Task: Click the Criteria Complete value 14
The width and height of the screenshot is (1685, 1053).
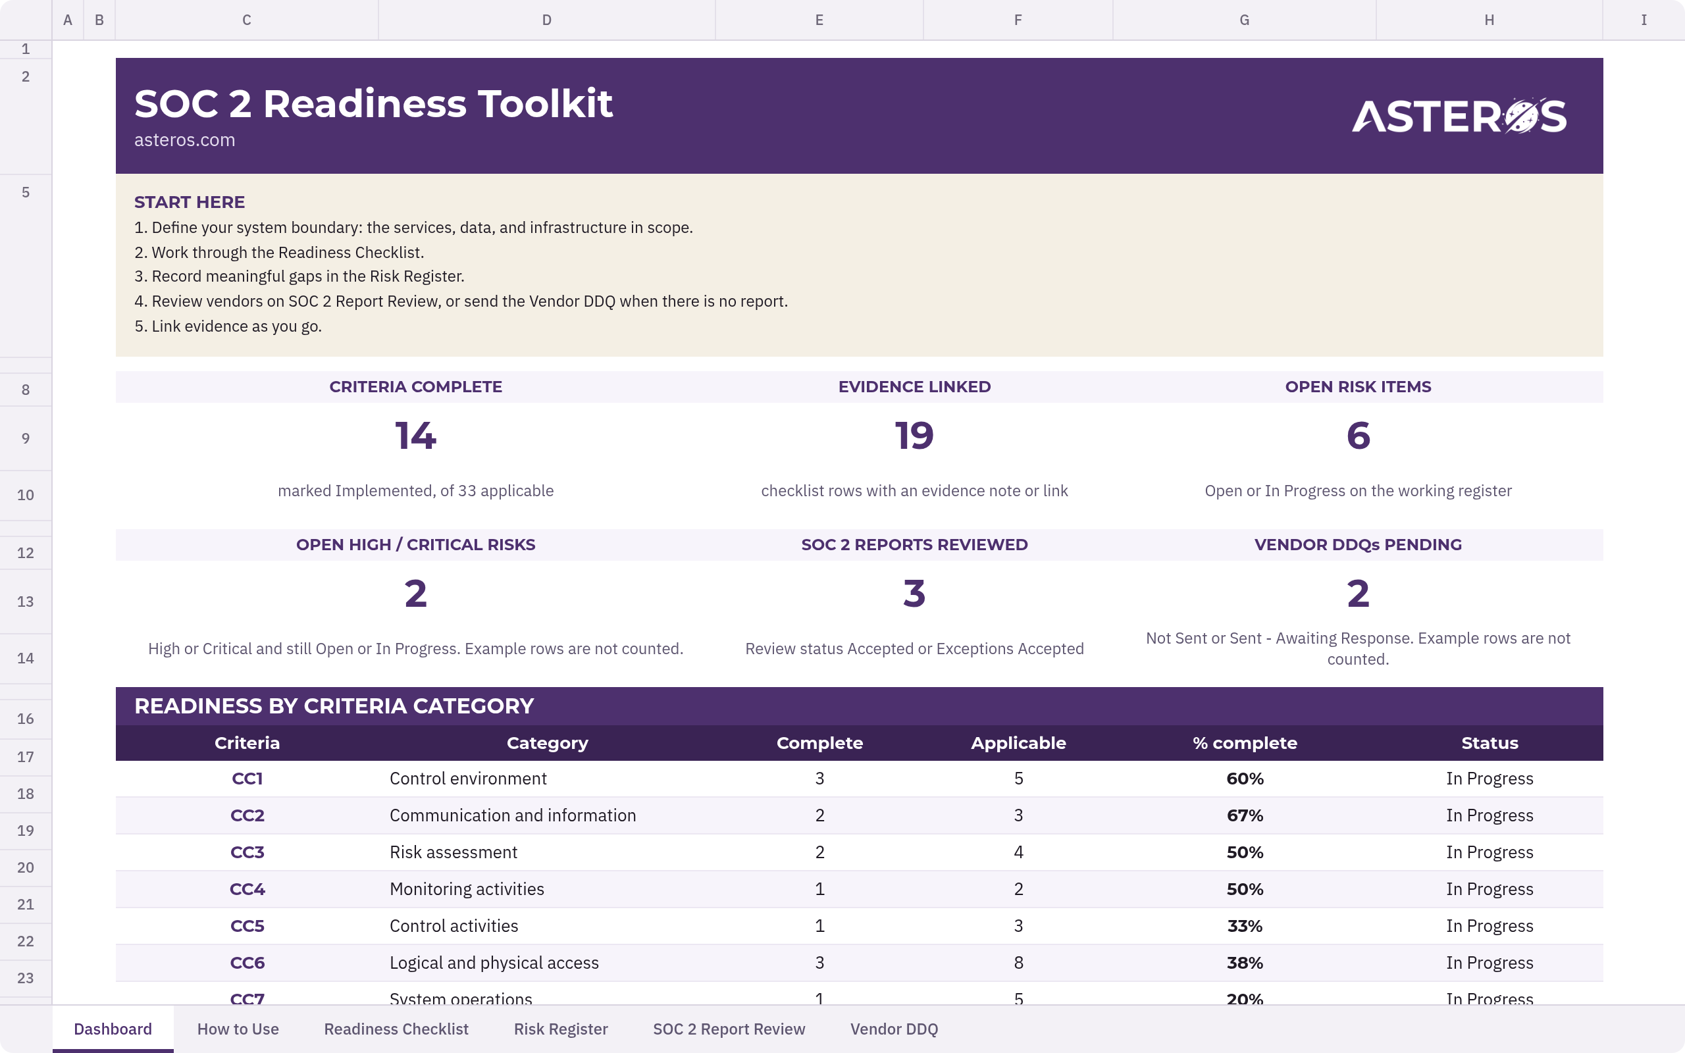Action: [416, 436]
